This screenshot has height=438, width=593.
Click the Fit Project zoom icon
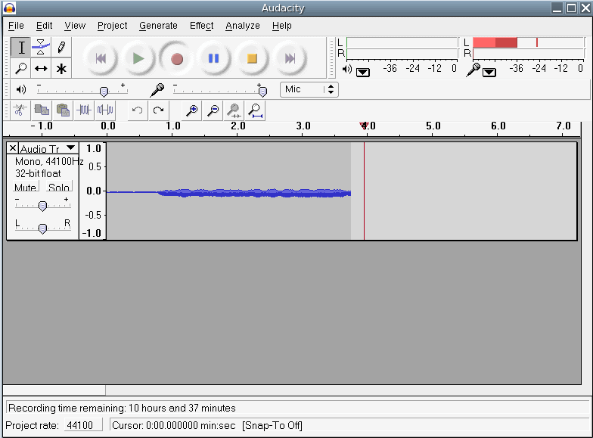coord(256,110)
